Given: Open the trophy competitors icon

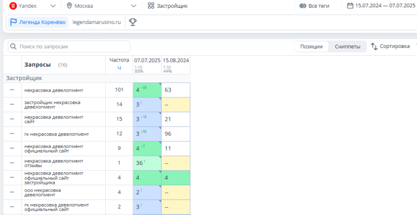Looking at the screenshot, I should (132, 22).
